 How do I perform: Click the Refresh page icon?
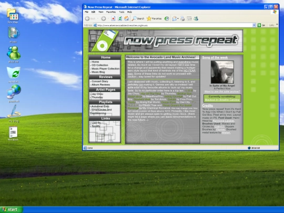pyautogui.click(x=120, y=18)
